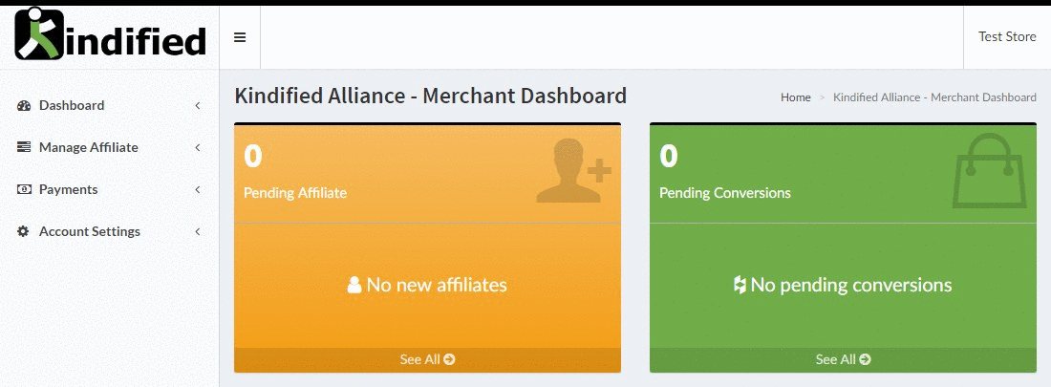Expand the Manage Affiliate chevron
This screenshot has width=1051, height=387.
pos(197,148)
